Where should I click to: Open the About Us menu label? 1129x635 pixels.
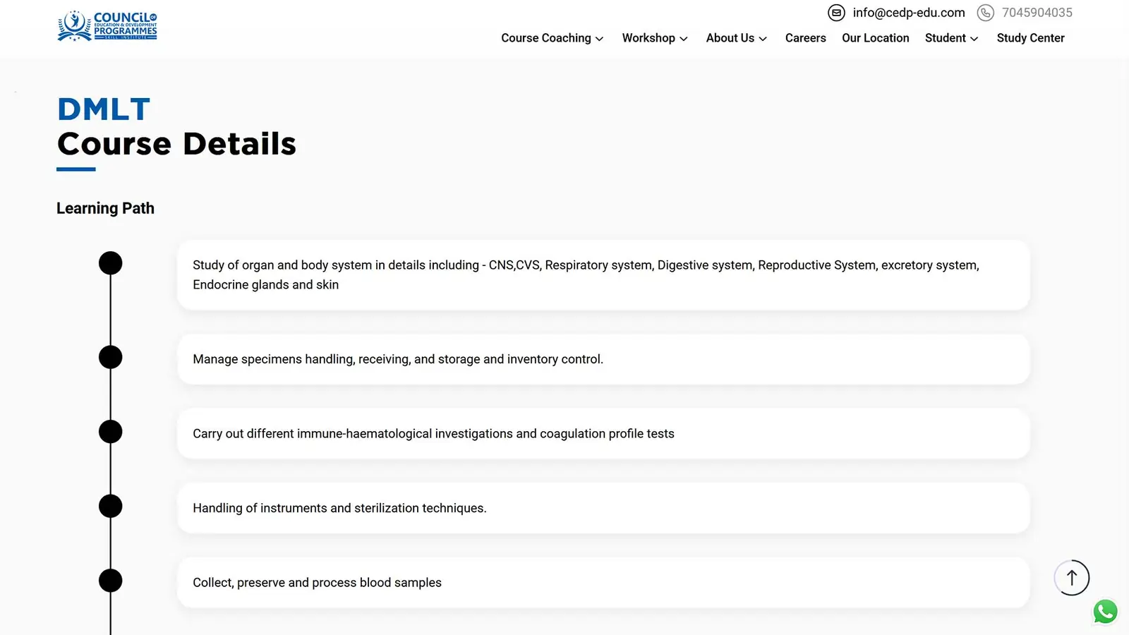[x=730, y=38]
